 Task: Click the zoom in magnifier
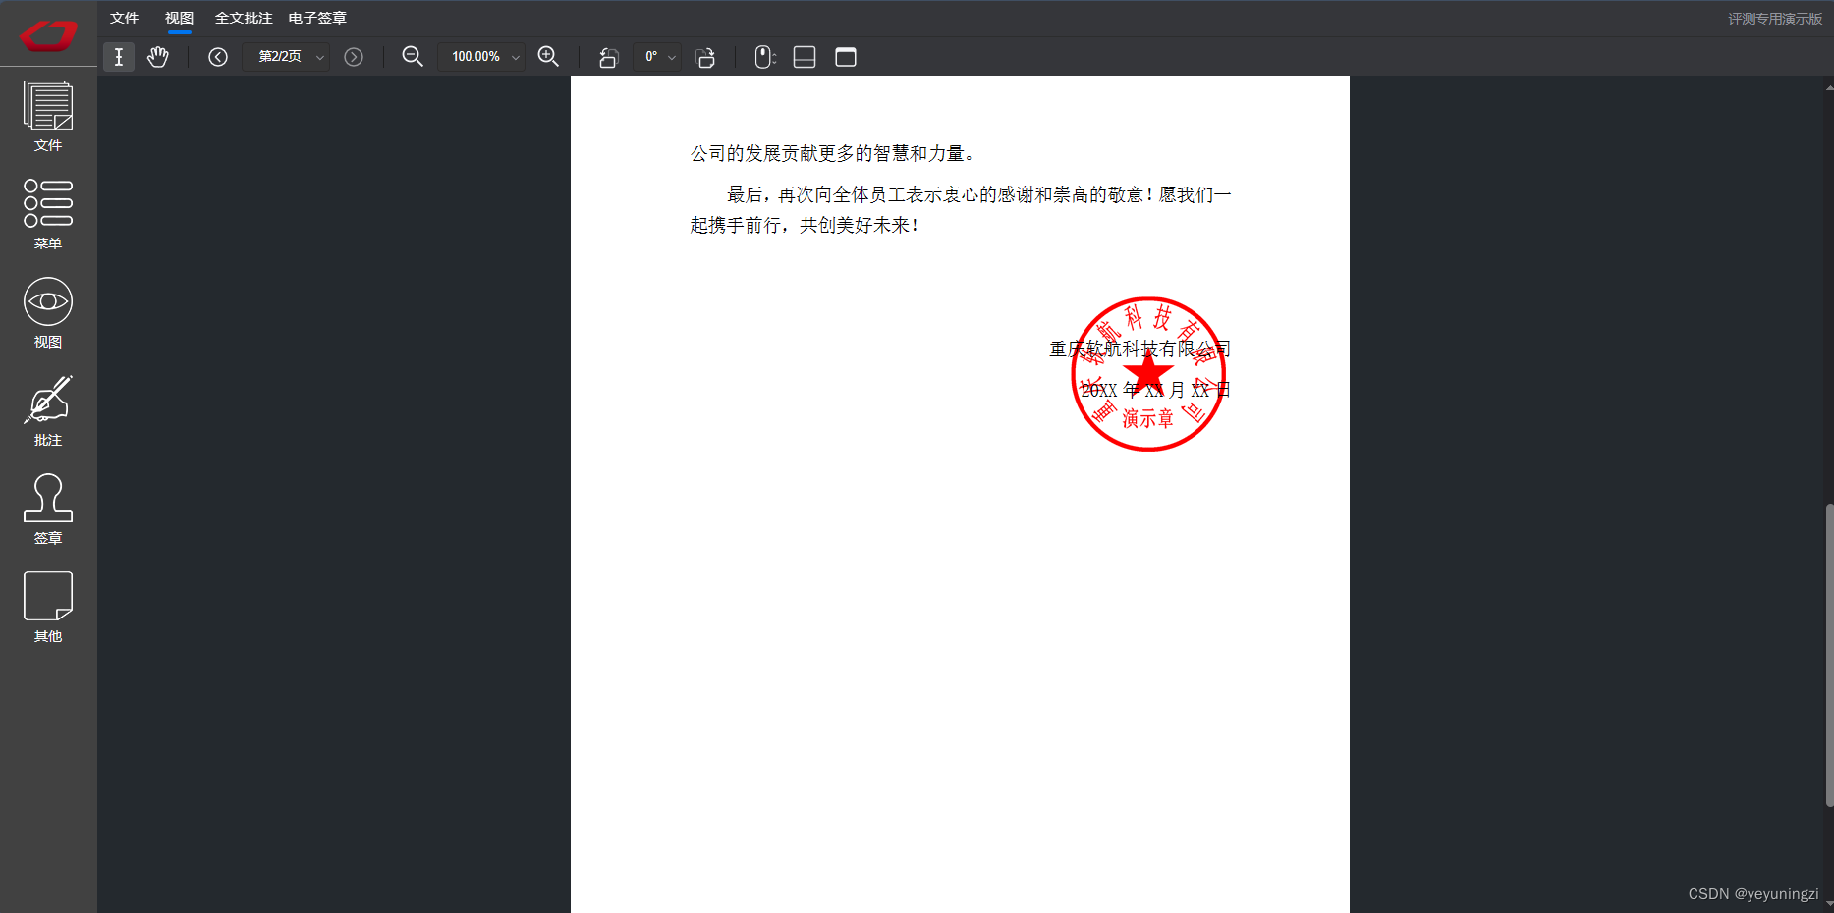point(549,57)
